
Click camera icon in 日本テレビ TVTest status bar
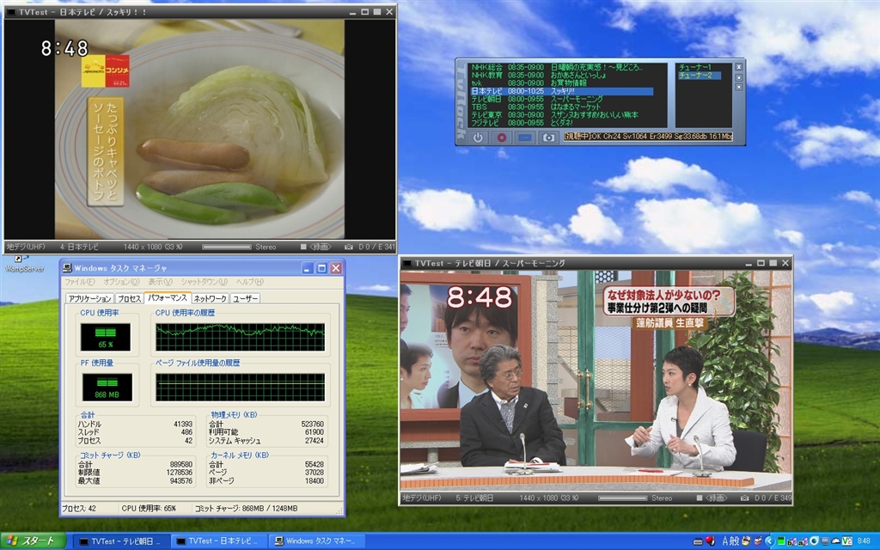[349, 247]
